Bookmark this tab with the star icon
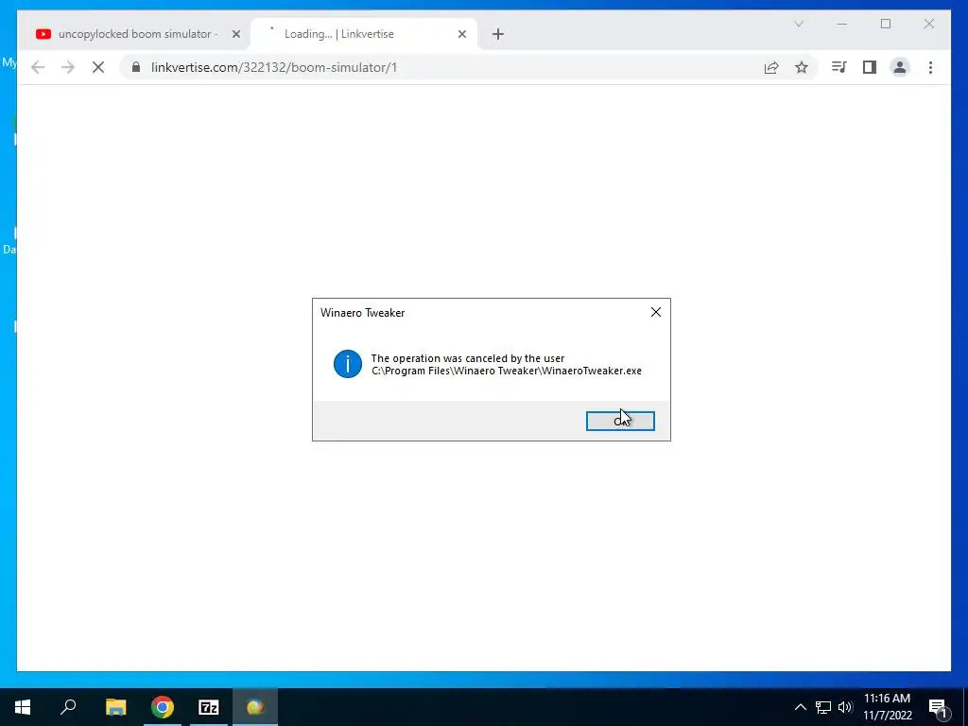968x726 pixels. click(x=802, y=67)
